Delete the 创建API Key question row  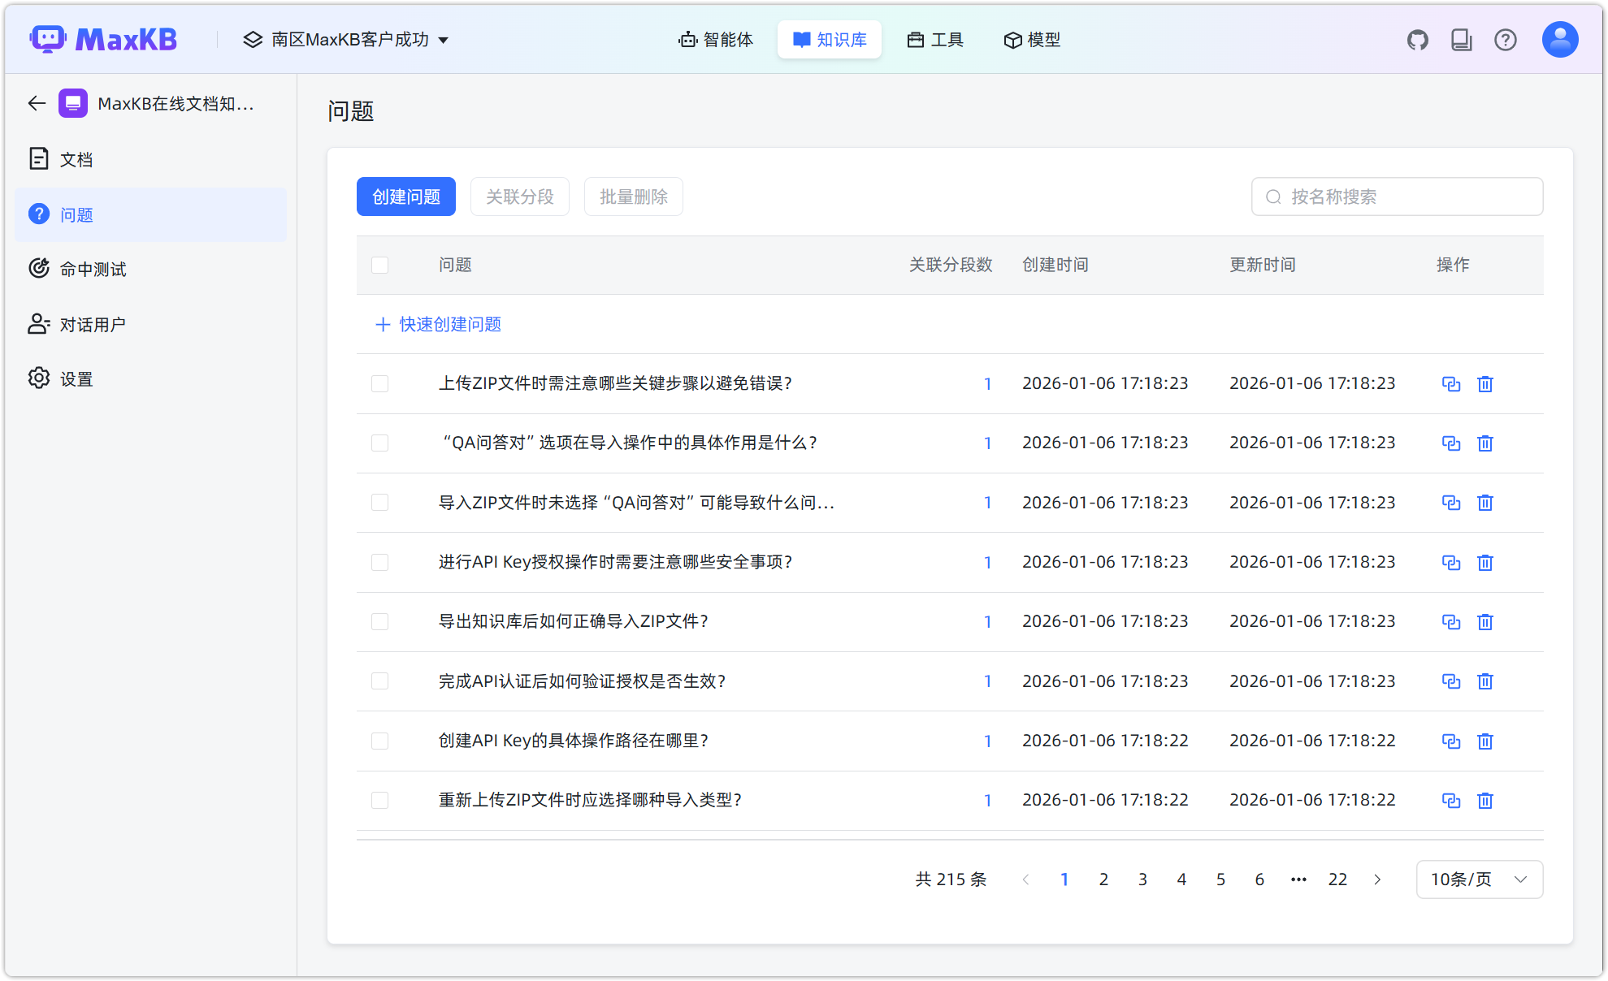click(x=1485, y=741)
